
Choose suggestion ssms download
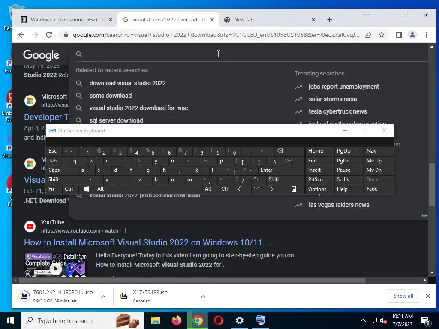[x=110, y=96]
